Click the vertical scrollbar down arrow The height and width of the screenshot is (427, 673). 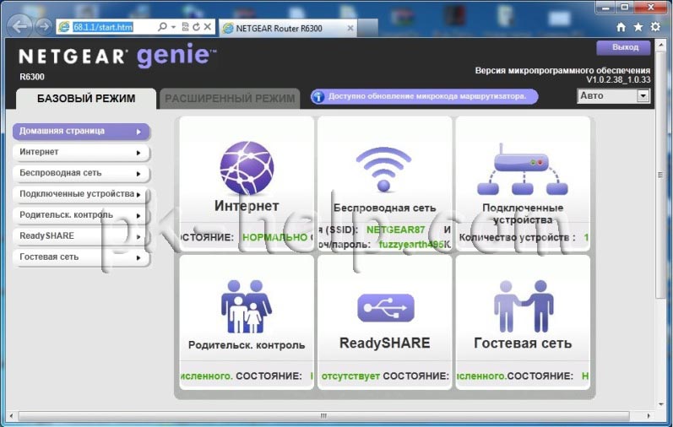click(x=660, y=404)
